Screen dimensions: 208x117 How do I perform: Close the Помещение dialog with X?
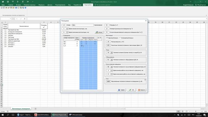[x=146, y=21]
